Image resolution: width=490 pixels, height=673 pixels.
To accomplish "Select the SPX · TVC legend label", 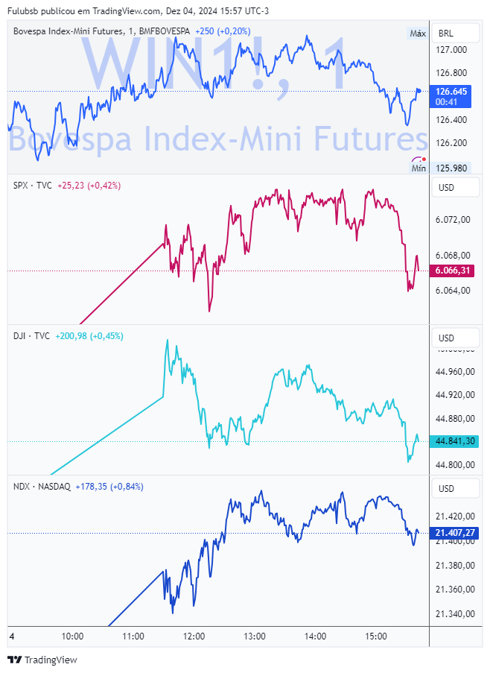I will point(33,186).
